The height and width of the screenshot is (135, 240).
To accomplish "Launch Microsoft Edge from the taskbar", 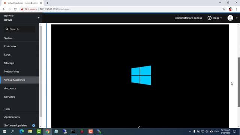I will [21, 132].
